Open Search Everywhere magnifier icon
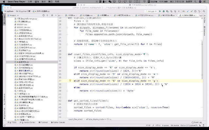This screenshot has width=209, height=130. tap(204, 11)
